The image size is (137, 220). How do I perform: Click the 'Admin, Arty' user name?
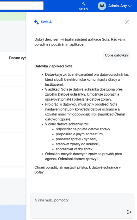point(117,6)
